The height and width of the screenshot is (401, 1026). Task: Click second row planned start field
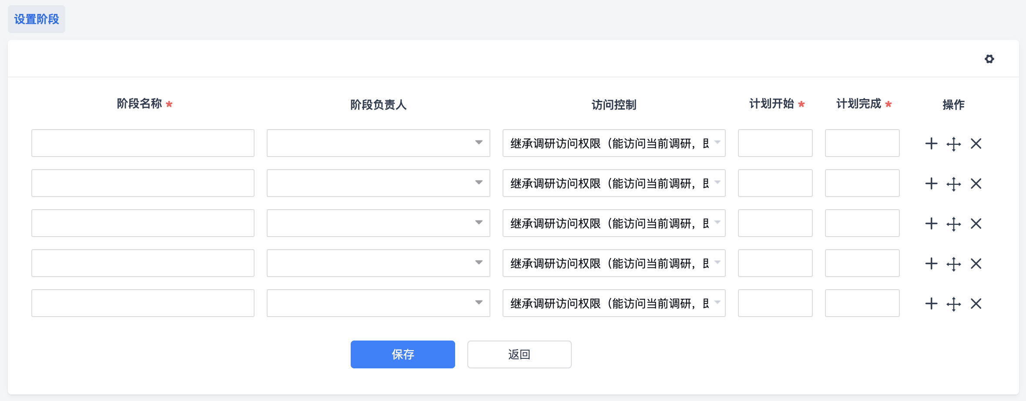[775, 183]
